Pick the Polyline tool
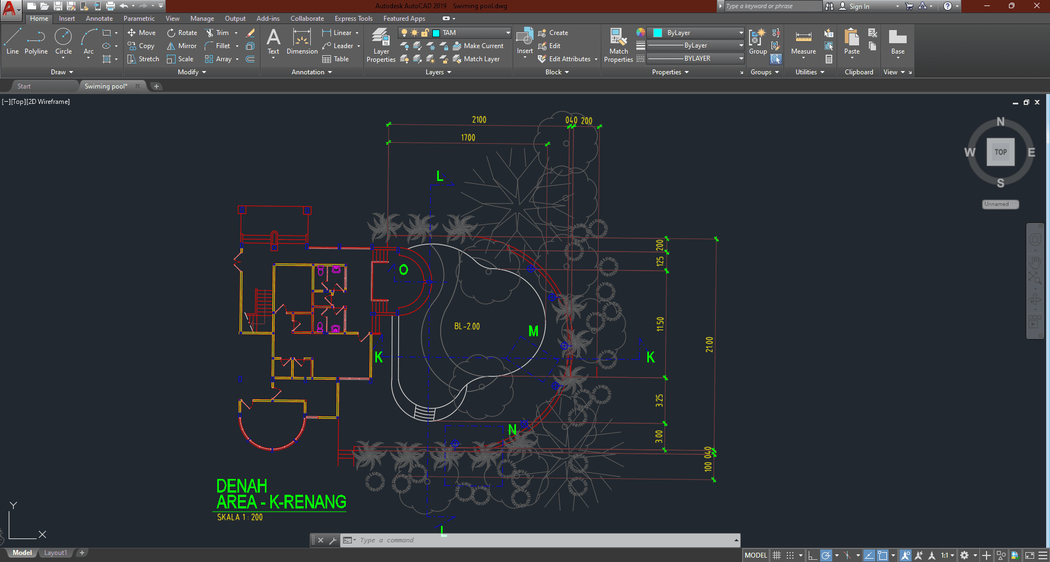This screenshot has width=1050, height=562. click(36, 42)
